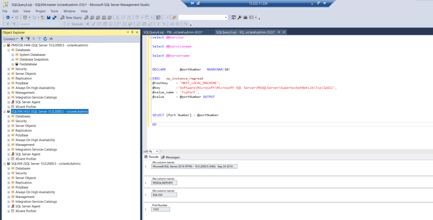Viewport: 433px width, 220px height.
Task: Click the New Query button
Action: (x=71, y=18)
